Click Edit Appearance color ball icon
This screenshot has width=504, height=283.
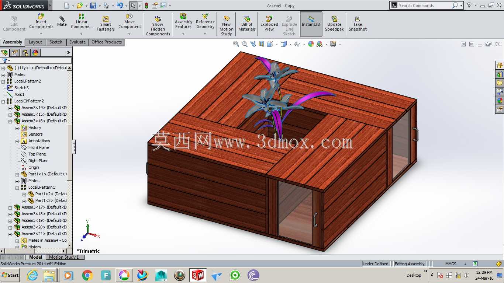pyautogui.click(x=311, y=44)
